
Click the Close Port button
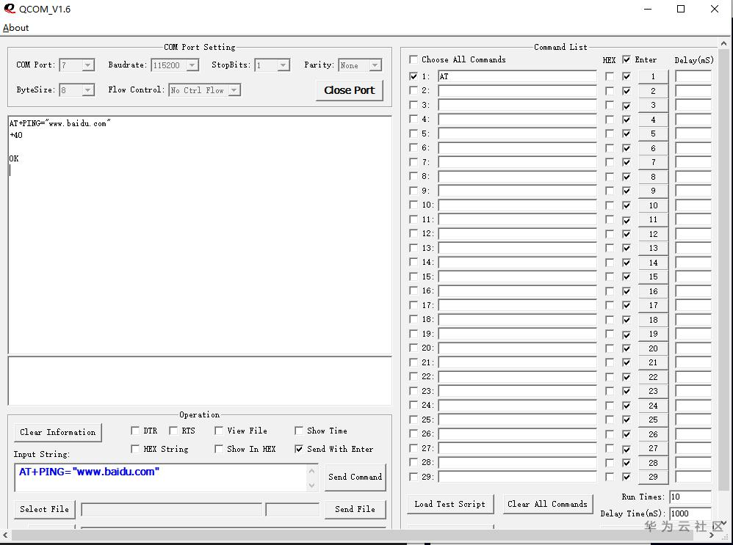click(349, 91)
